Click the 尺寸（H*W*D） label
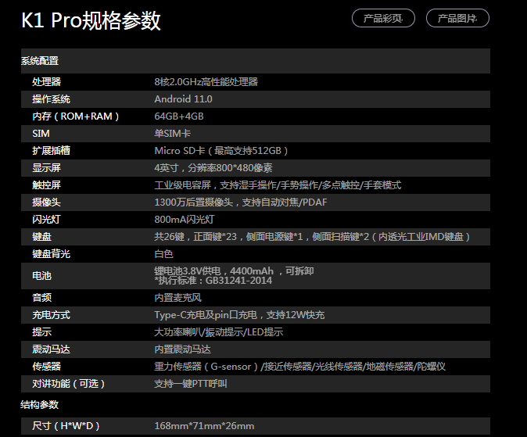Image resolution: width=527 pixels, height=437 pixels. (66, 426)
